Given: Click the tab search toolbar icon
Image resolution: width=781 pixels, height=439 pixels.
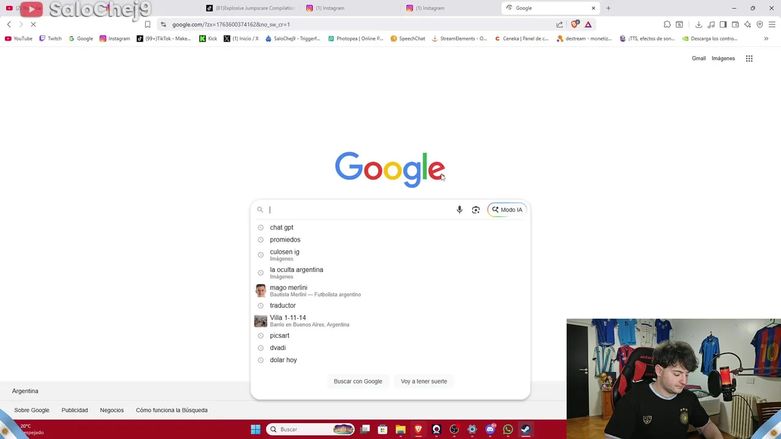Looking at the screenshot, I should [x=679, y=24].
